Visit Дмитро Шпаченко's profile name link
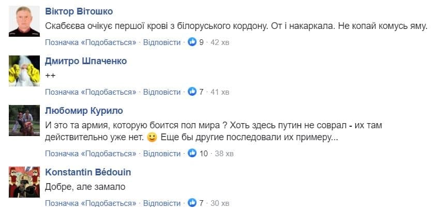This screenshot has height=209, width=434. tap(86, 61)
